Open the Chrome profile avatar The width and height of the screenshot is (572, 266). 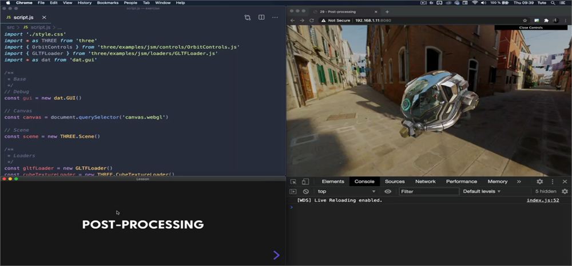click(x=555, y=21)
